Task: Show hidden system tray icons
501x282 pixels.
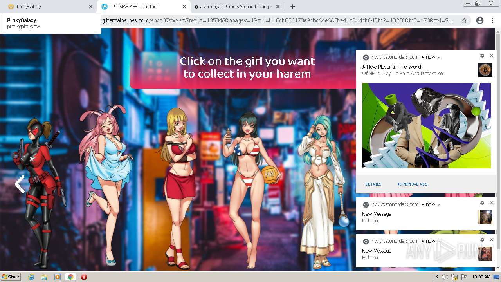Action: [436, 277]
